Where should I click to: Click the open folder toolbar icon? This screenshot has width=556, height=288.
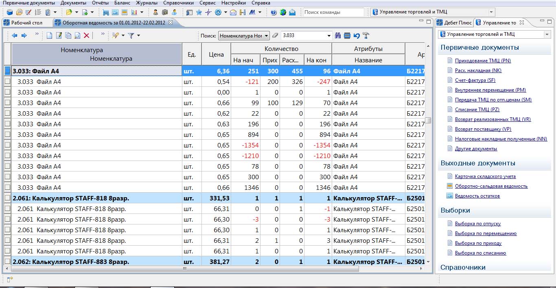(69, 12)
